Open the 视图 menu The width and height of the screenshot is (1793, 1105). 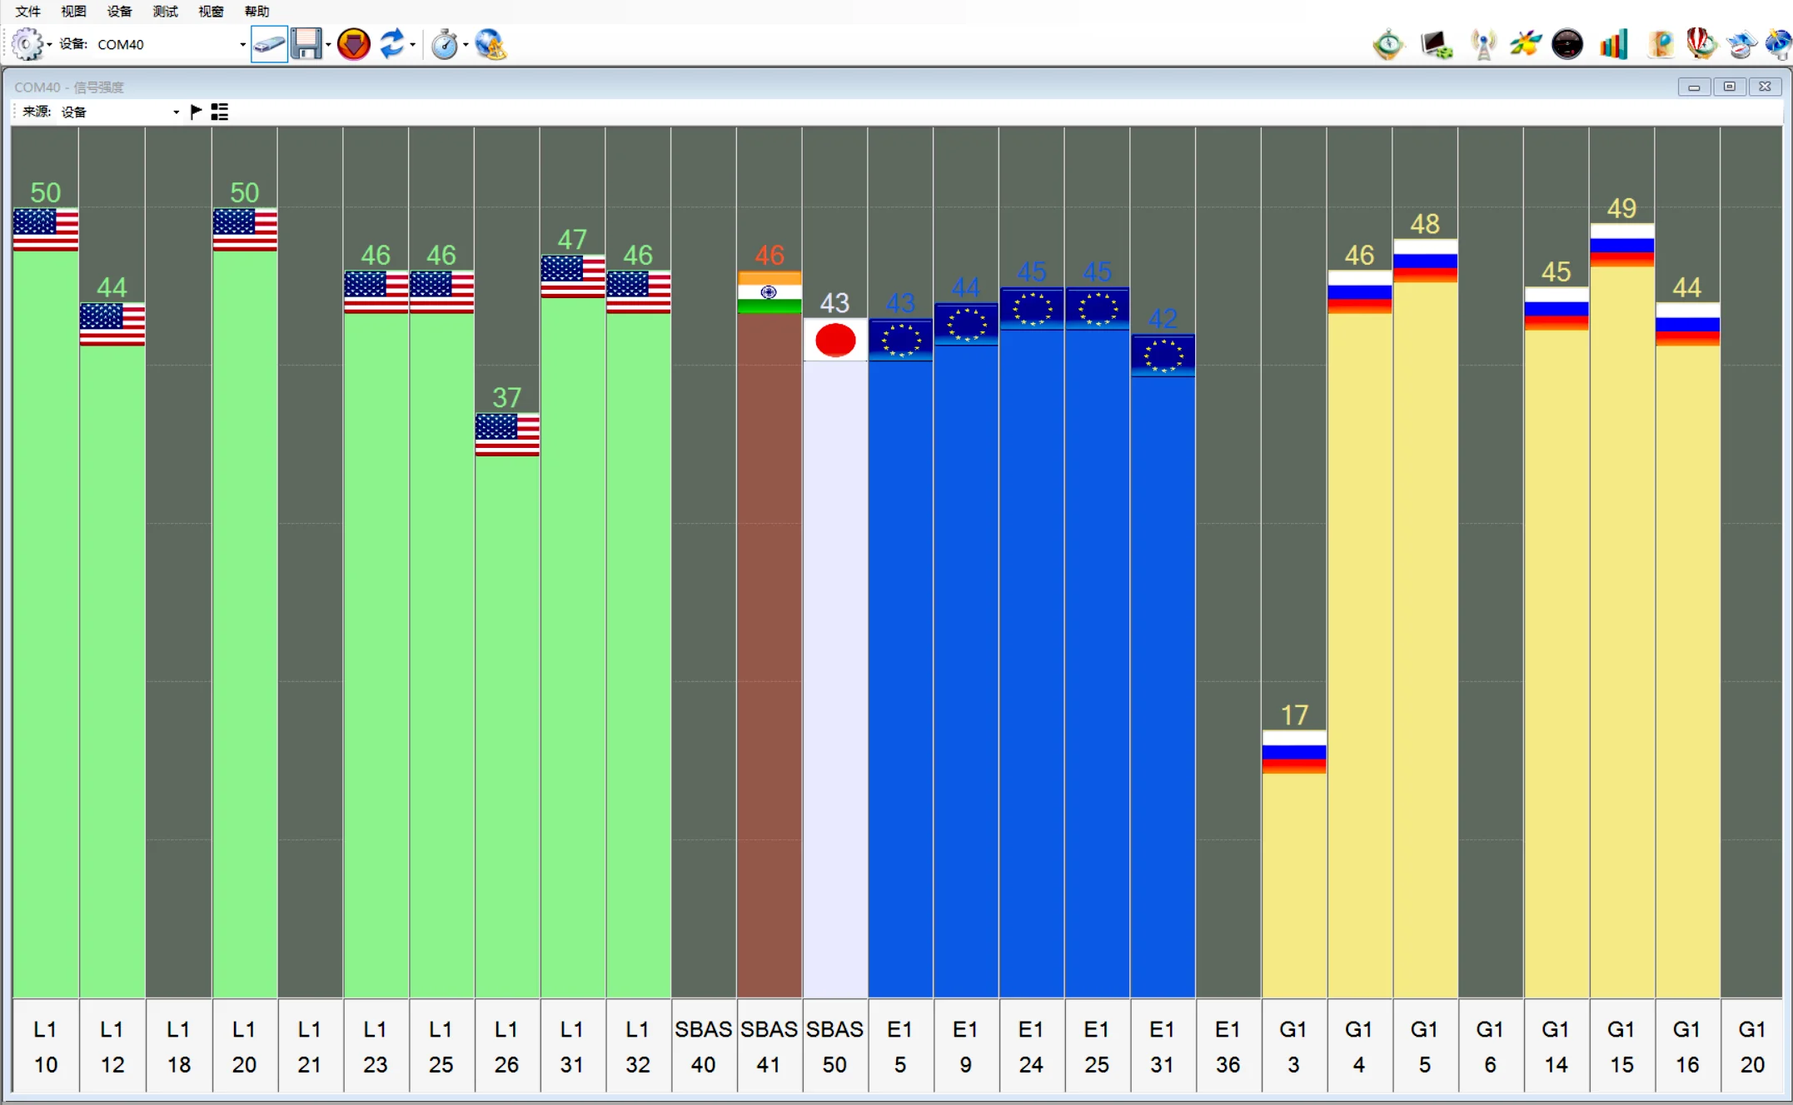73,11
